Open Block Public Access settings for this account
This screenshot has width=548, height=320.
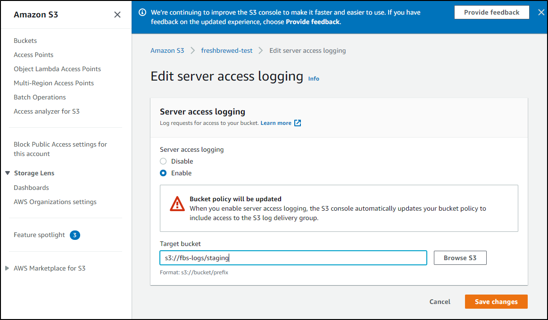(x=60, y=149)
